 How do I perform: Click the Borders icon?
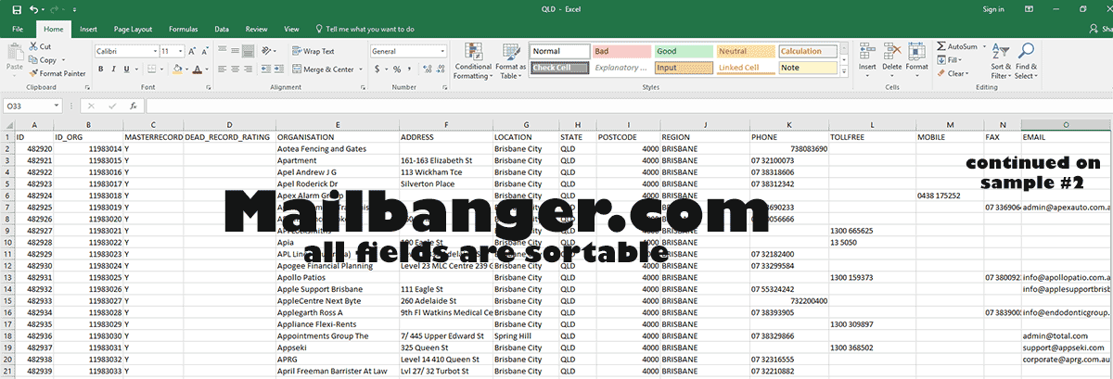(149, 69)
